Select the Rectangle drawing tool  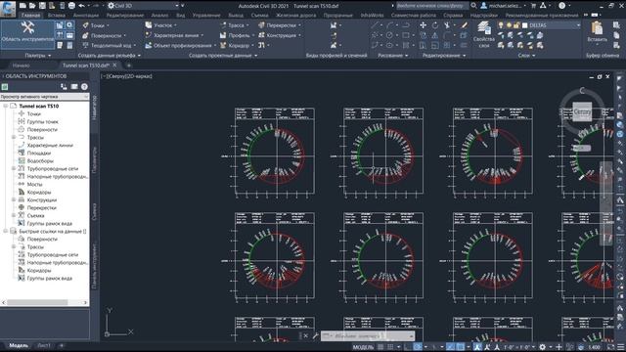[x=406, y=35]
